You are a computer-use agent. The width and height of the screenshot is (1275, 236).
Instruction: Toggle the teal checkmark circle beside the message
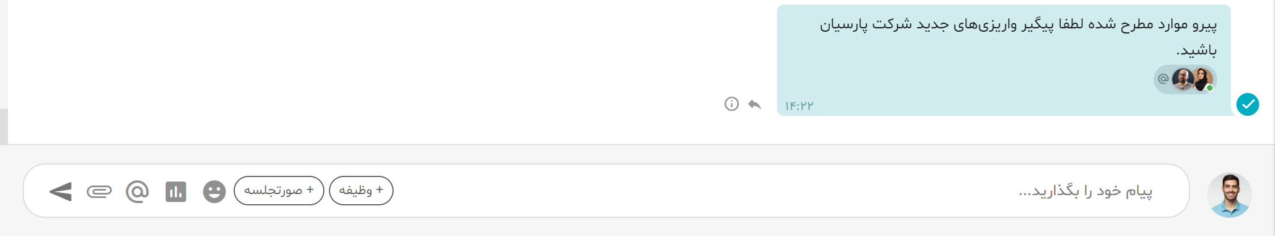point(1248,104)
